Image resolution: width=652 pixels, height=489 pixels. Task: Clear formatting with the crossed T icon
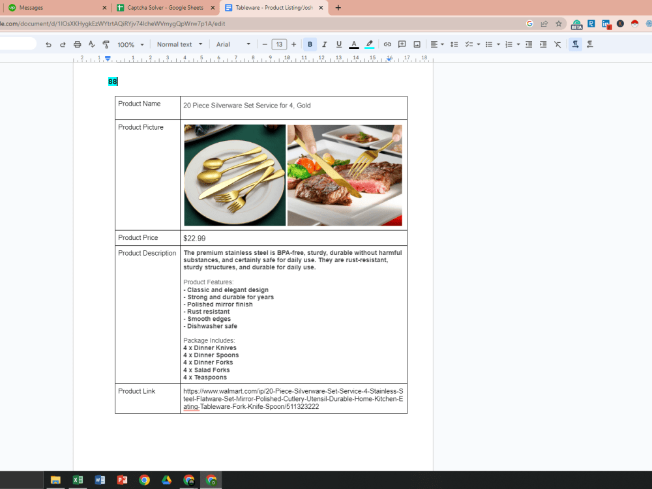(557, 44)
